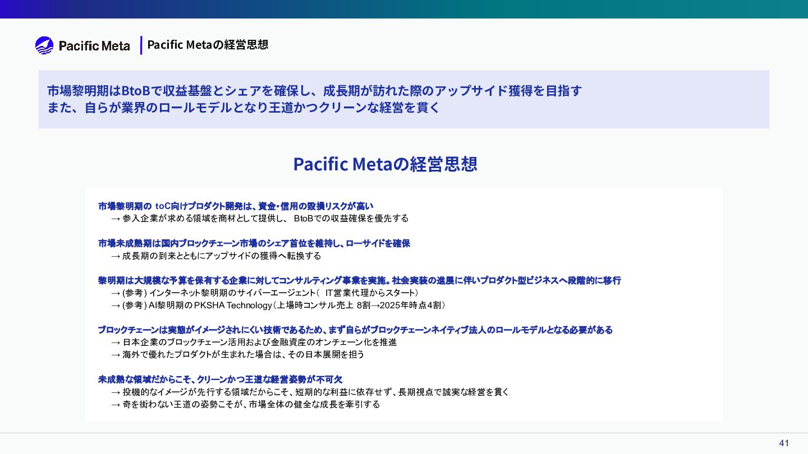Click line '海外で優れたプロダクトが生まれた場合は'
The image size is (808, 454).
point(238,355)
